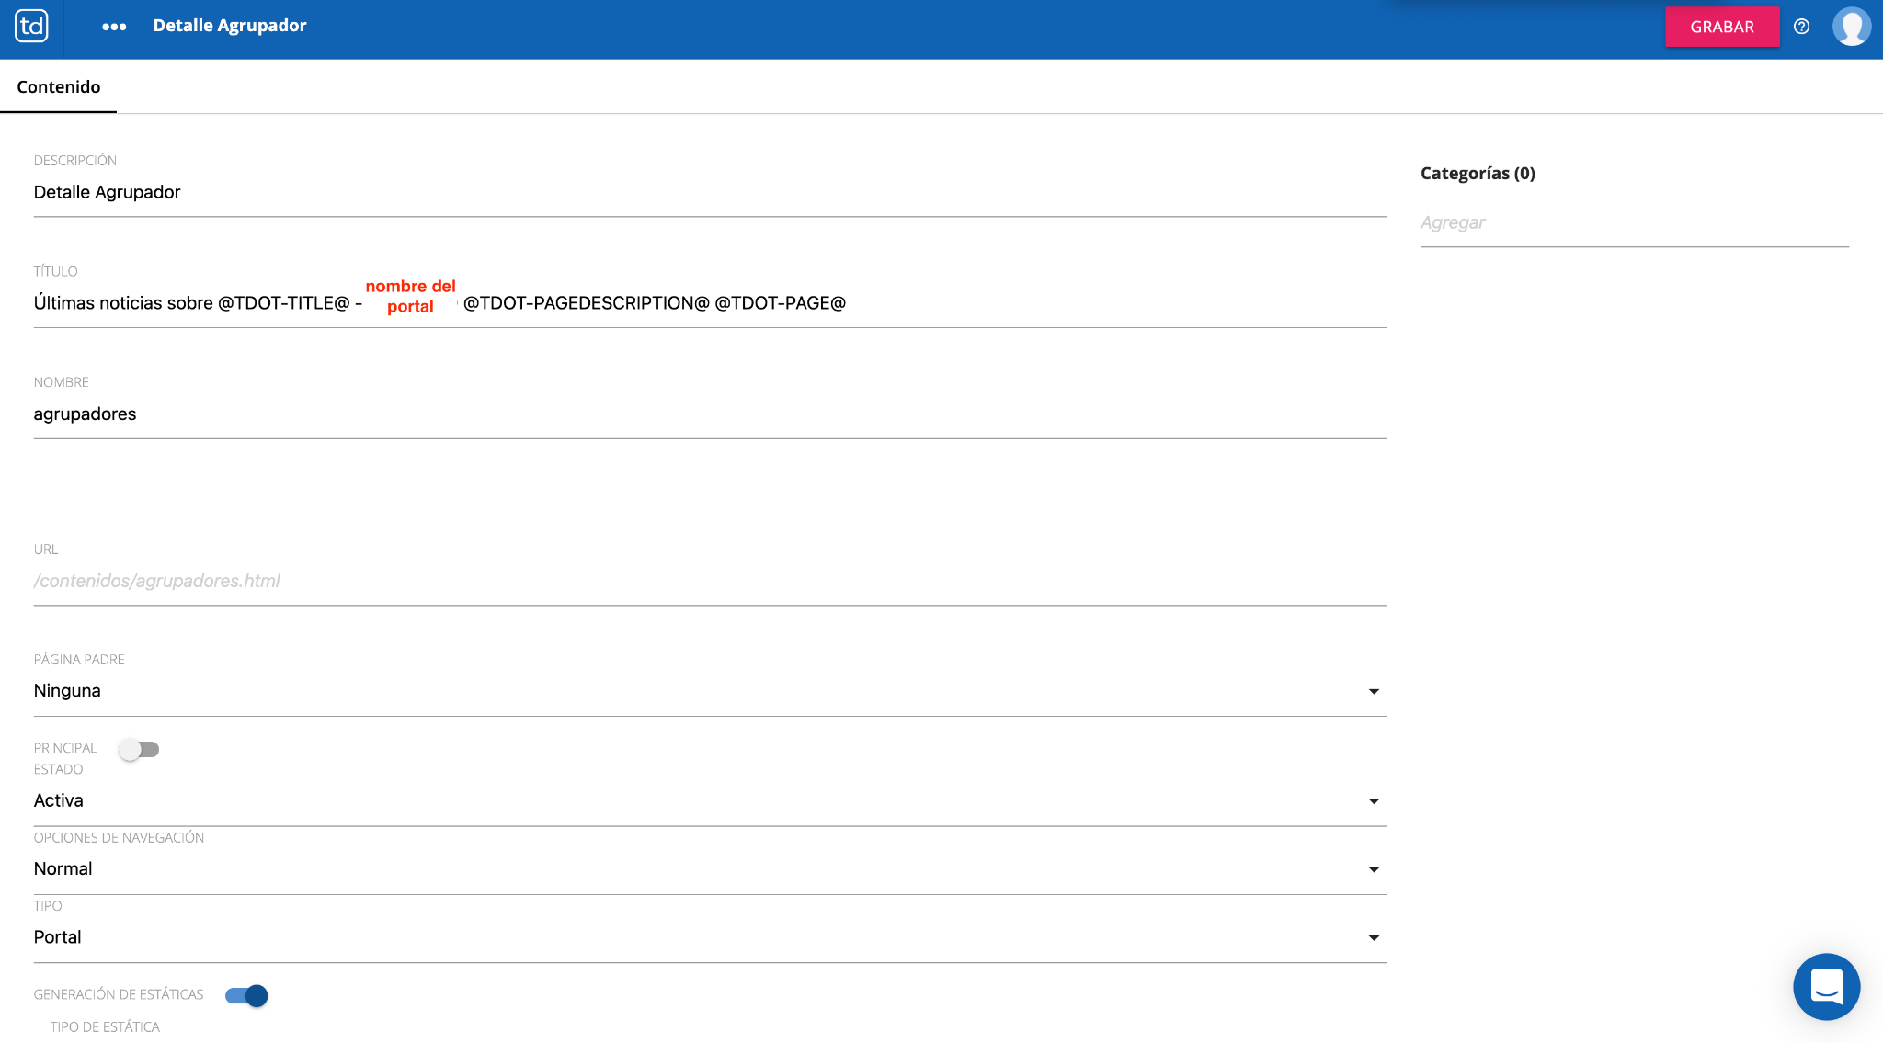Open the Tipo dropdown showing Portal

coord(709,937)
